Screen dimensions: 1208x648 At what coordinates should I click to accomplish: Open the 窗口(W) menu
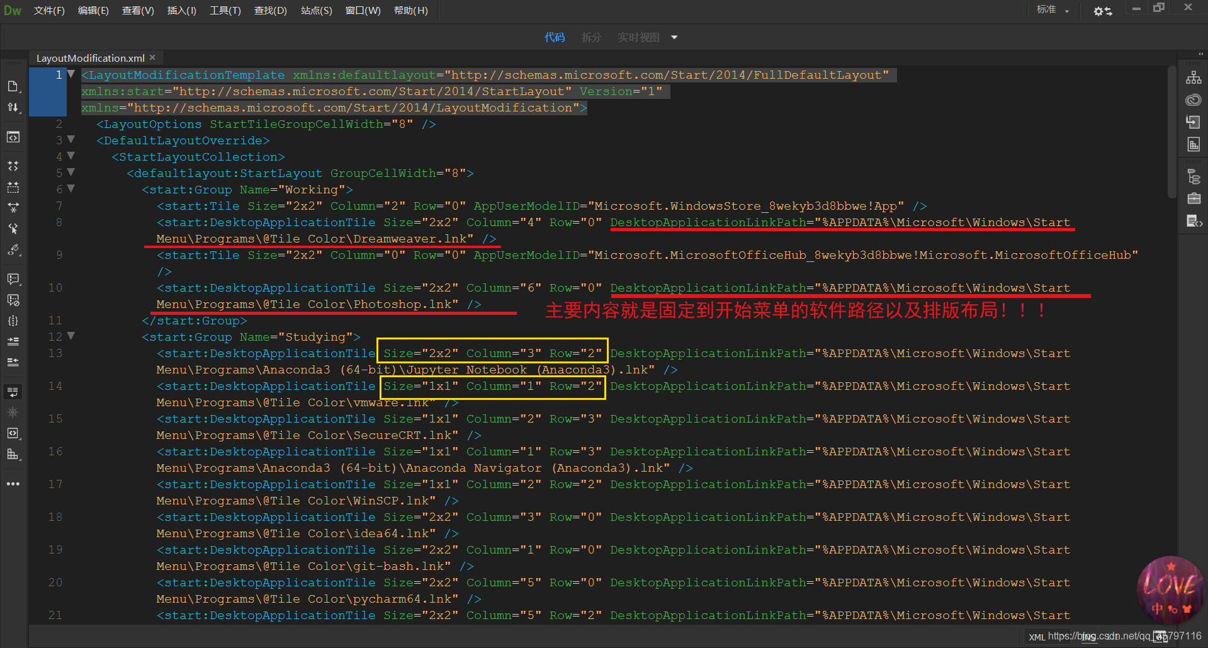tap(363, 11)
